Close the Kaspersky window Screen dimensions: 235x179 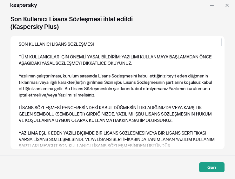point(227,5)
